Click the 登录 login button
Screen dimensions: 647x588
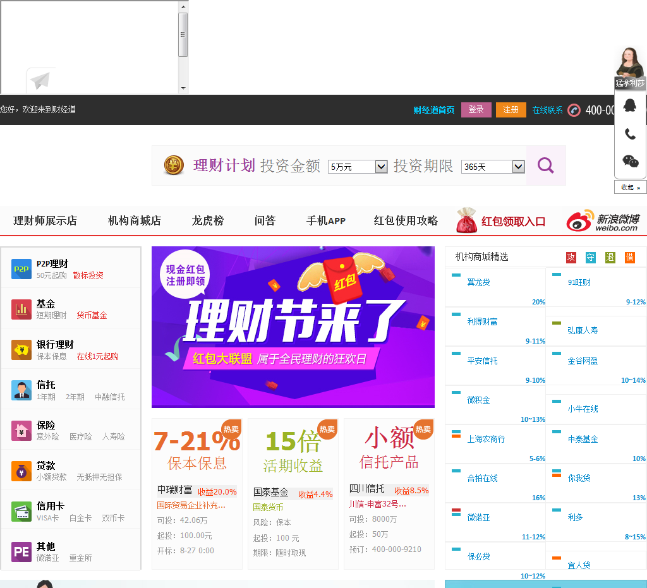pyautogui.click(x=476, y=110)
